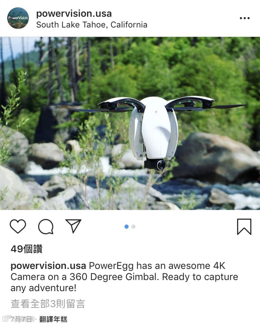Screen dimensions: 260x324
Task: Open powervision.usa profile from header
Action: [x=74, y=14]
